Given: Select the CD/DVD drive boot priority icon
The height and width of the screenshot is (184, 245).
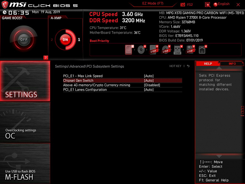Looking at the screenshot, I should click(x=142, y=50).
